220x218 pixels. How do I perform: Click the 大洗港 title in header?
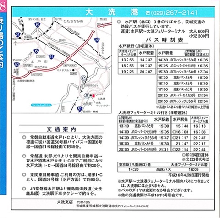pyautogui.click(x=112, y=12)
